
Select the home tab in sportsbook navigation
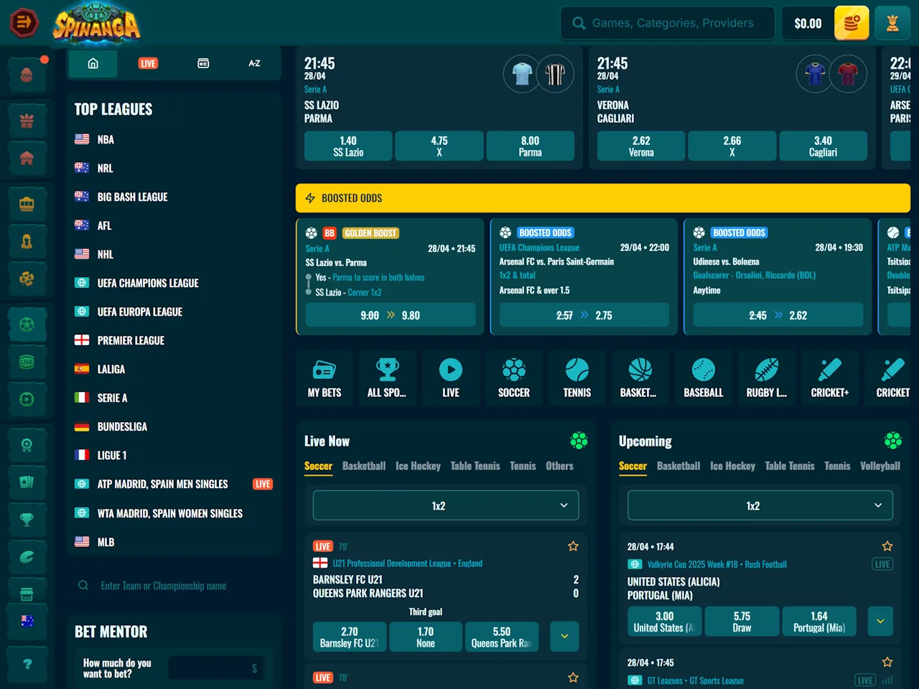pos(93,63)
